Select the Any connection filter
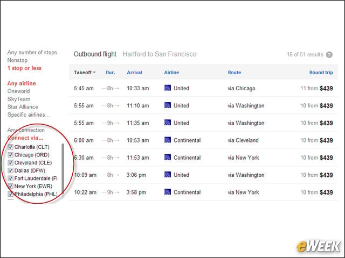The height and width of the screenshot is (258, 345). [x=26, y=130]
